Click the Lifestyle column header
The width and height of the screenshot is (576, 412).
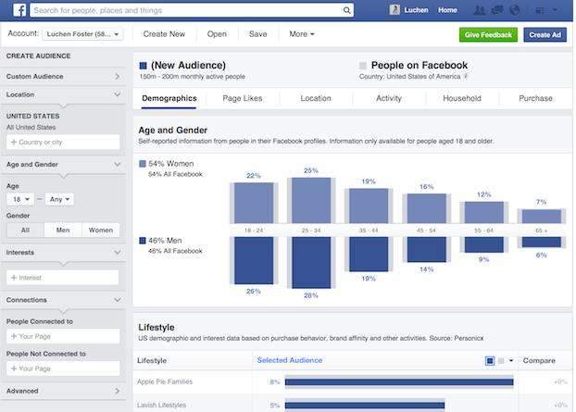(152, 361)
